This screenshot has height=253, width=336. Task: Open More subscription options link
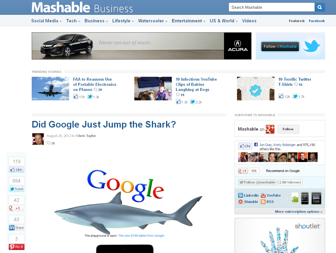click(299, 212)
